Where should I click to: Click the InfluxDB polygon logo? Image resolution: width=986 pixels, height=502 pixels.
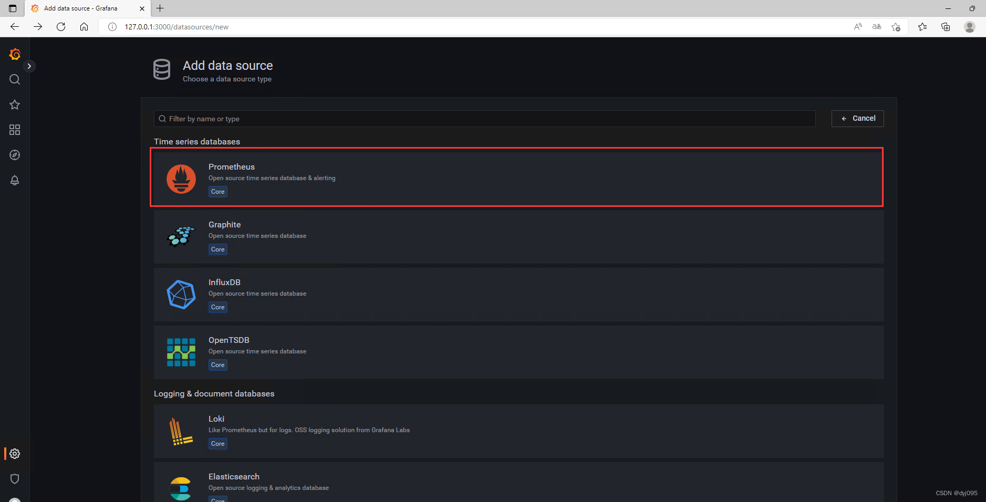(181, 295)
